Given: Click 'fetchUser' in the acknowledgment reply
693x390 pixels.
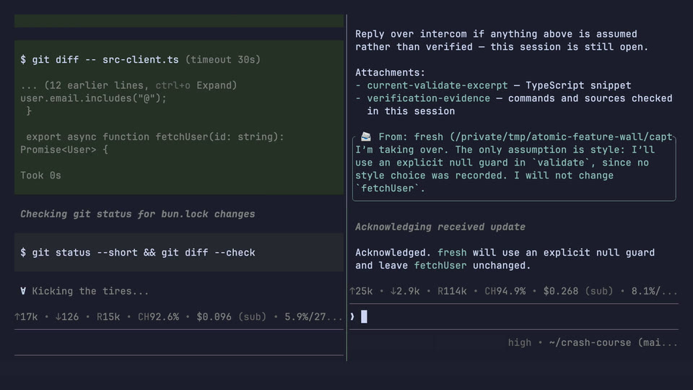Looking at the screenshot, I should 440,265.
